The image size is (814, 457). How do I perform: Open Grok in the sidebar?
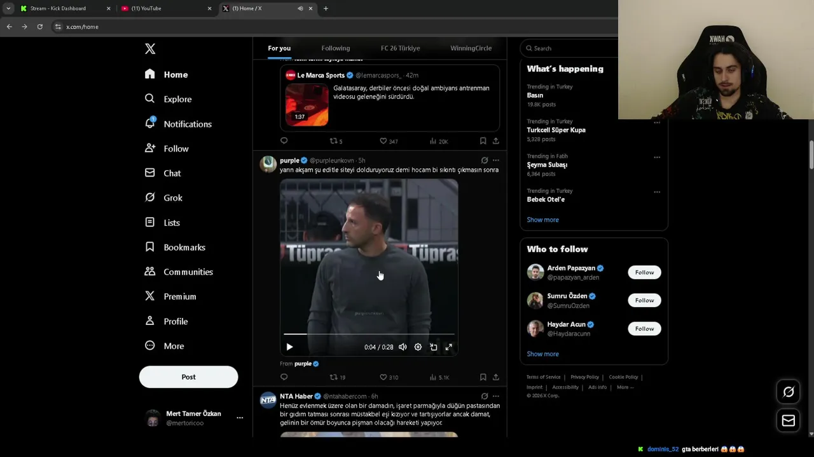pyautogui.click(x=163, y=198)
